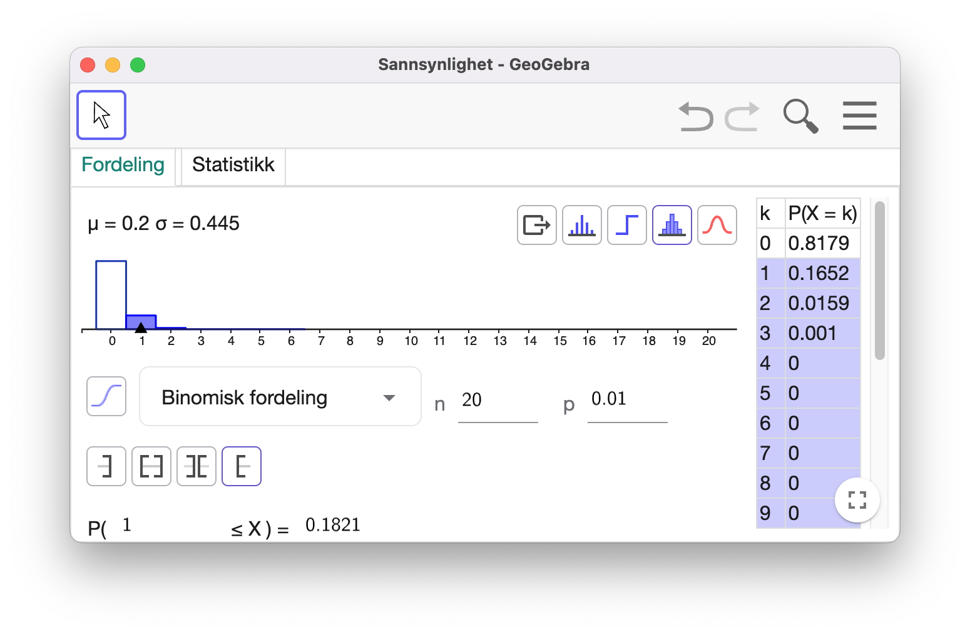This screenshot has height=635, width=970.
Task: Select the Move arrow tool
Action: point(101,115)
